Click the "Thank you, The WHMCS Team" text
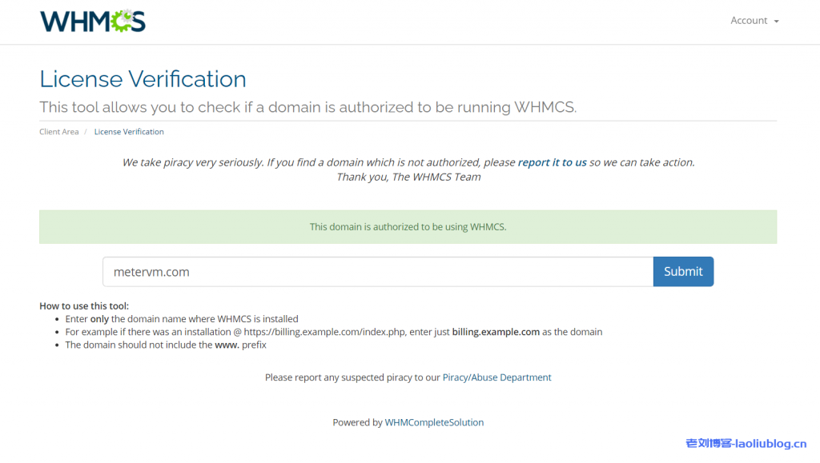 click(408, 177)
